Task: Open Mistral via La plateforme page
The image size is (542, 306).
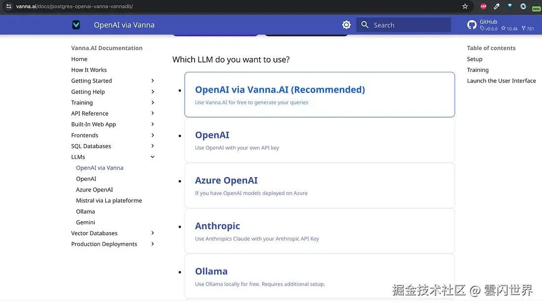Action: (x=109, y=201)
